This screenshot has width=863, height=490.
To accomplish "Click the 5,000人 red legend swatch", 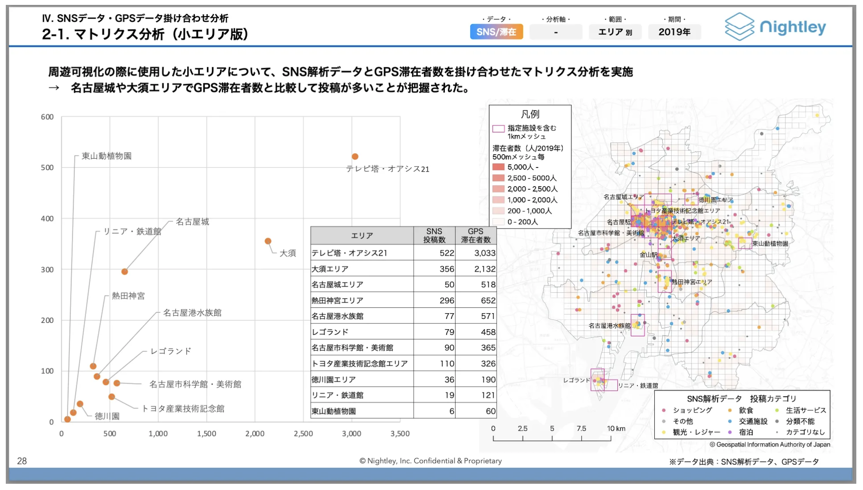I will (498, 167).
